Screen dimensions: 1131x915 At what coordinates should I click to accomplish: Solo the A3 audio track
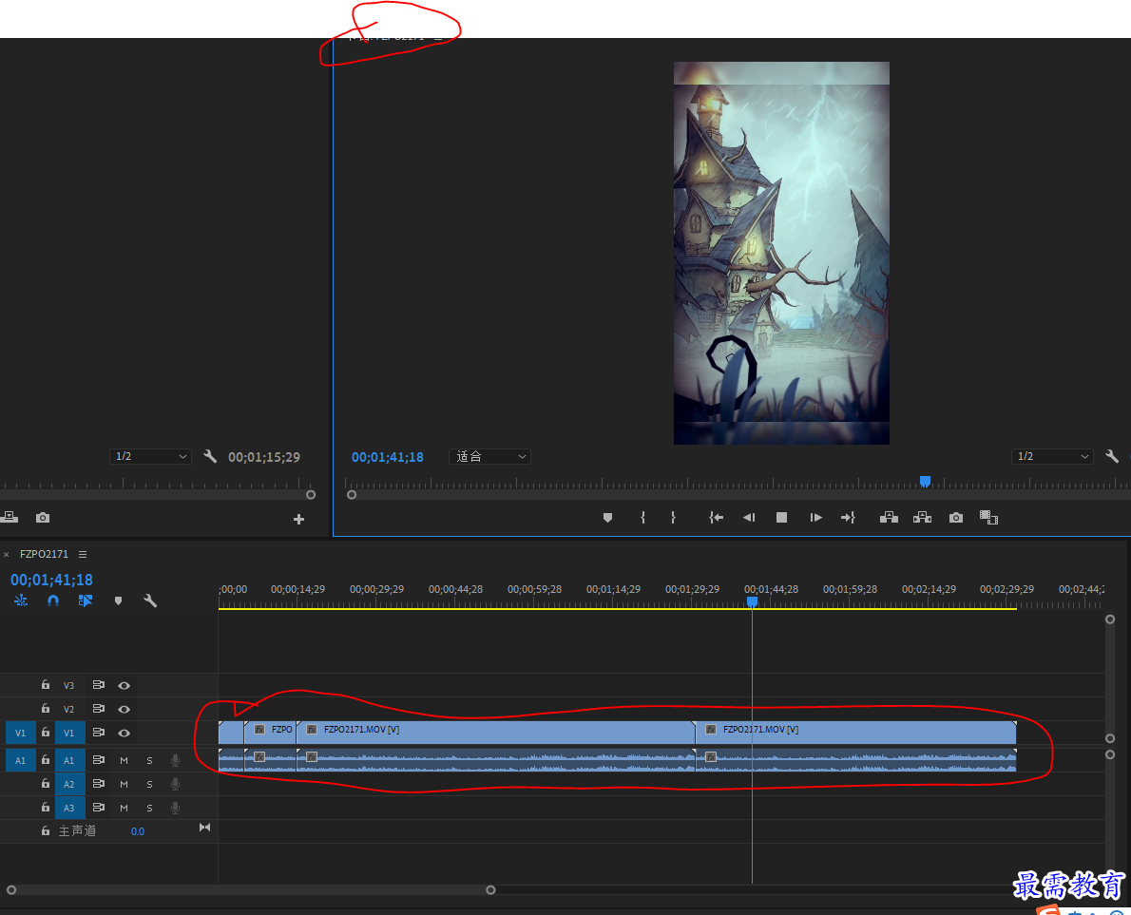(x=149, y=809)
